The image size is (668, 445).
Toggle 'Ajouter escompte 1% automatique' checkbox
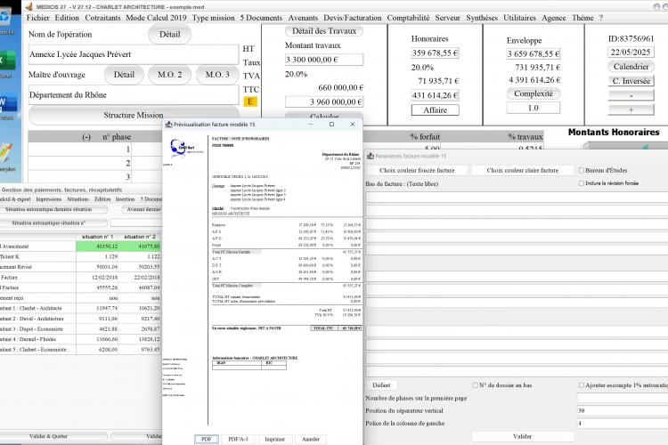click(581, 385)
